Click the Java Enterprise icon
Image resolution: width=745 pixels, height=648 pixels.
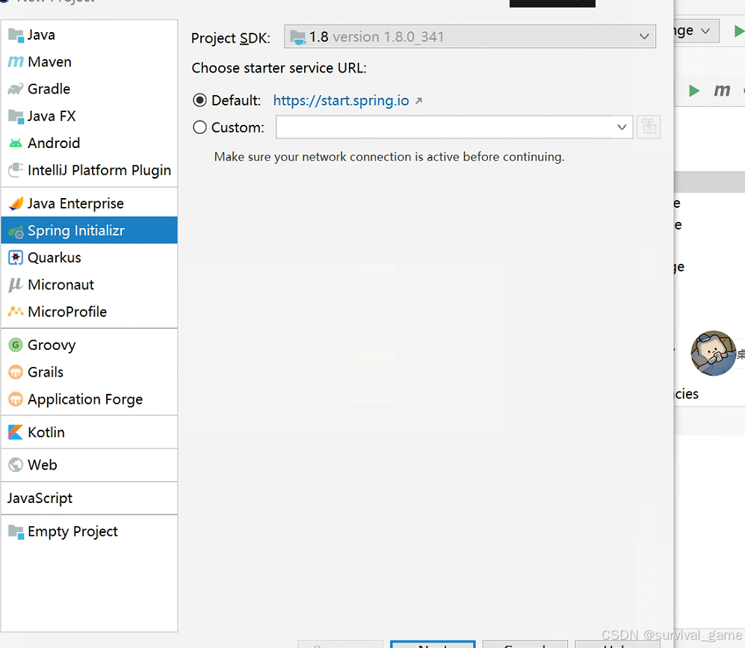tap(16, 203)
